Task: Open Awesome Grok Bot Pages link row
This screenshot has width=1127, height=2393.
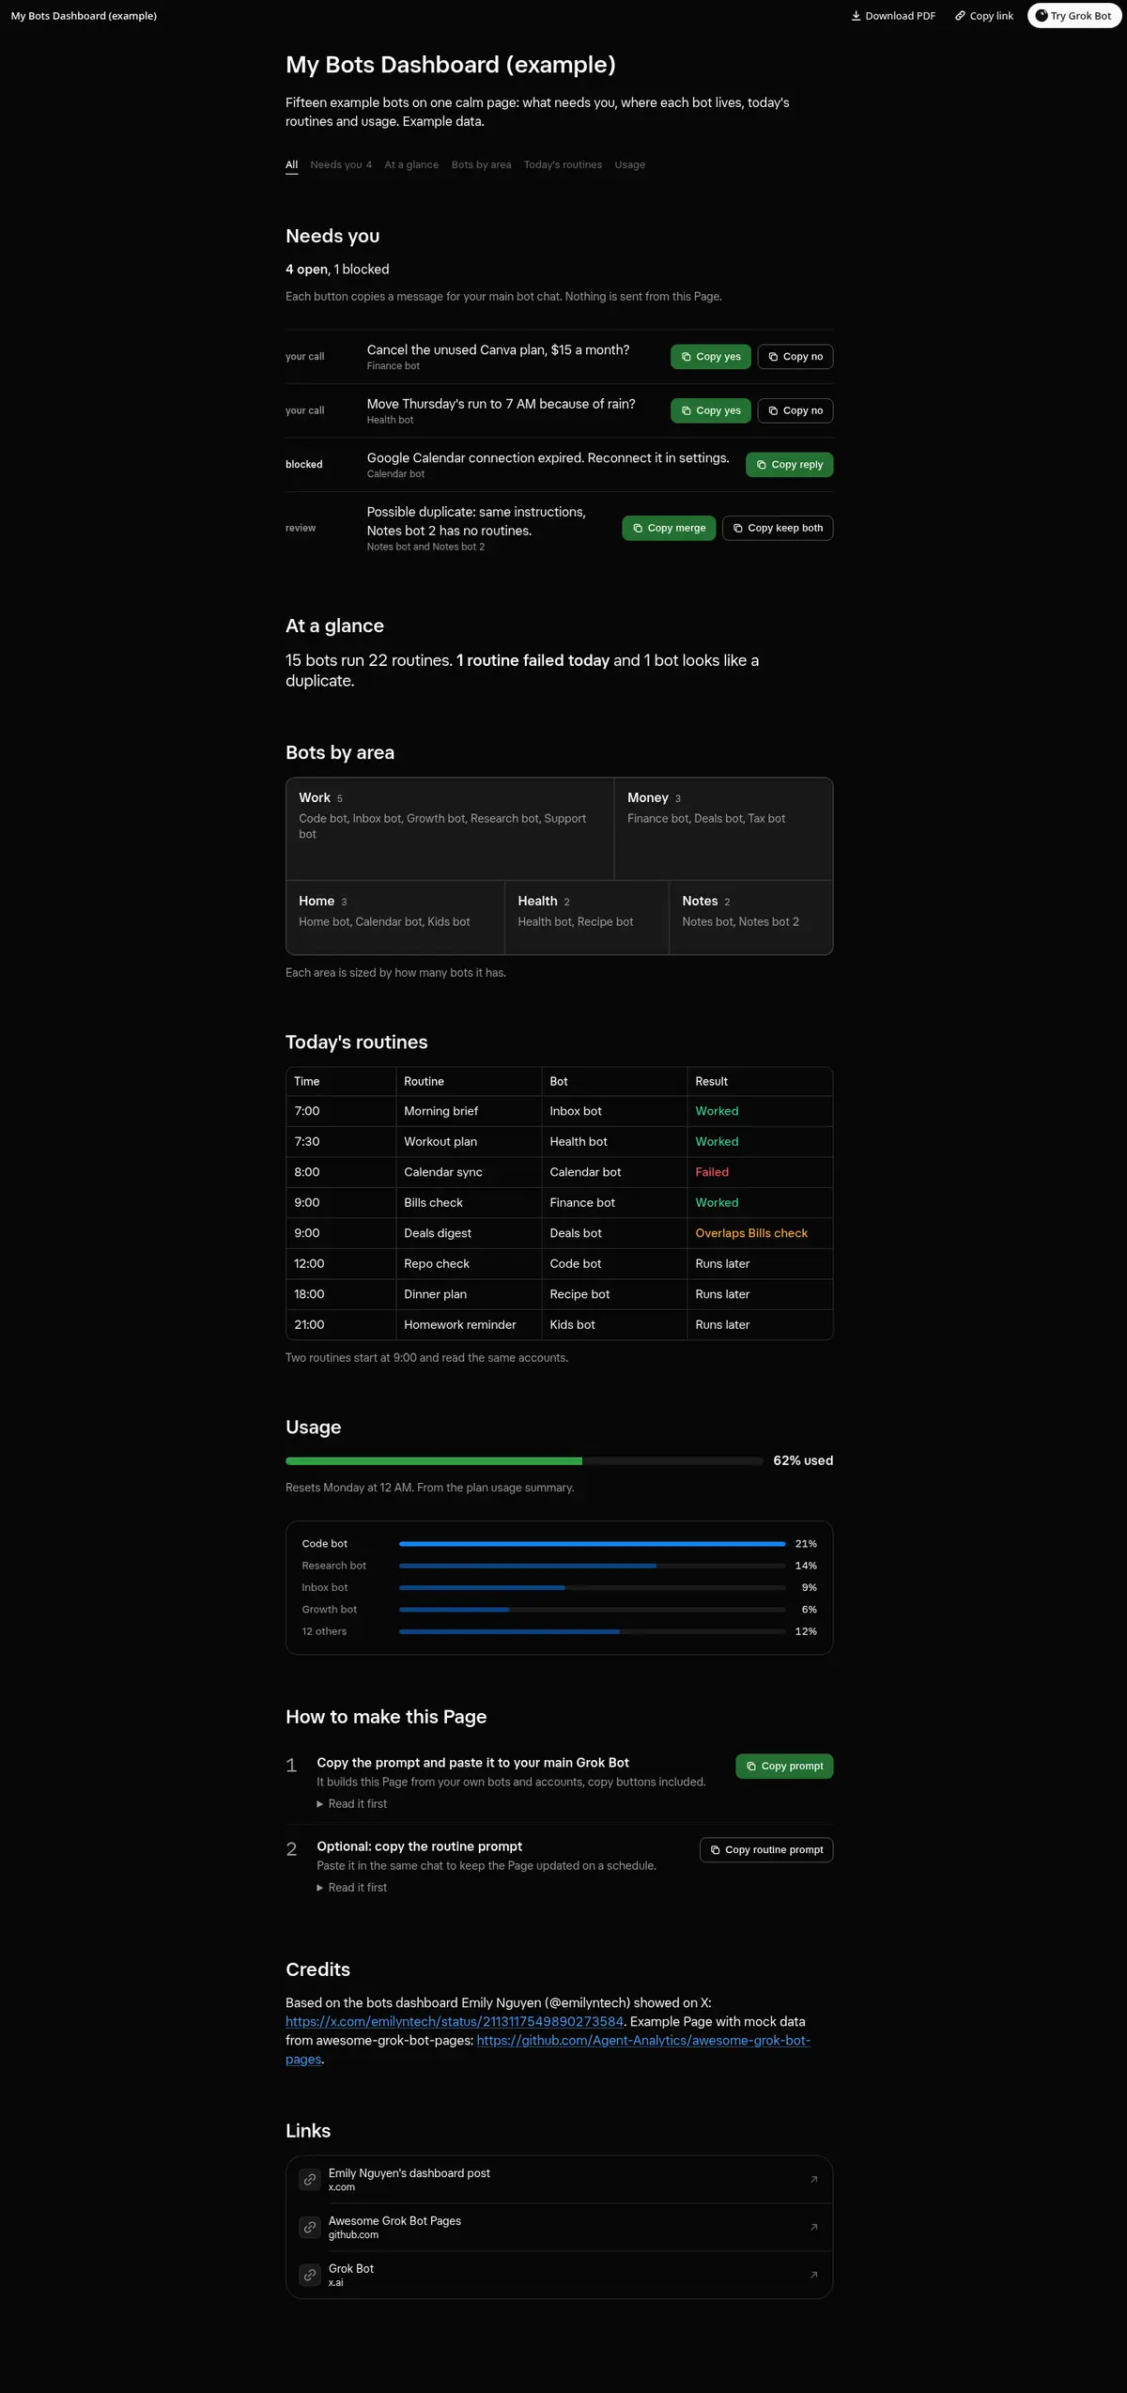Action: tap(559, 2227)
